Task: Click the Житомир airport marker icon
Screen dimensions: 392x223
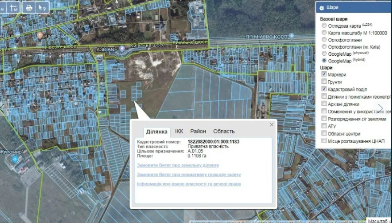Action: click(x=16, y=159)
